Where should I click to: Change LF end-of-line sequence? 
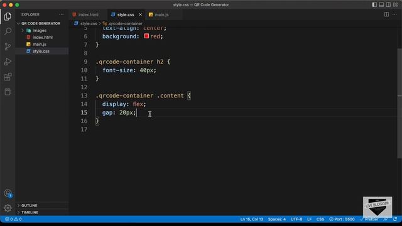click(309, 219)
